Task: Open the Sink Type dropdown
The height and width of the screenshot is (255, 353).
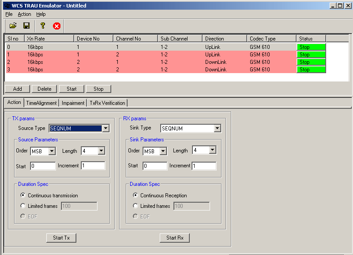Action: (x=217, y=128)
